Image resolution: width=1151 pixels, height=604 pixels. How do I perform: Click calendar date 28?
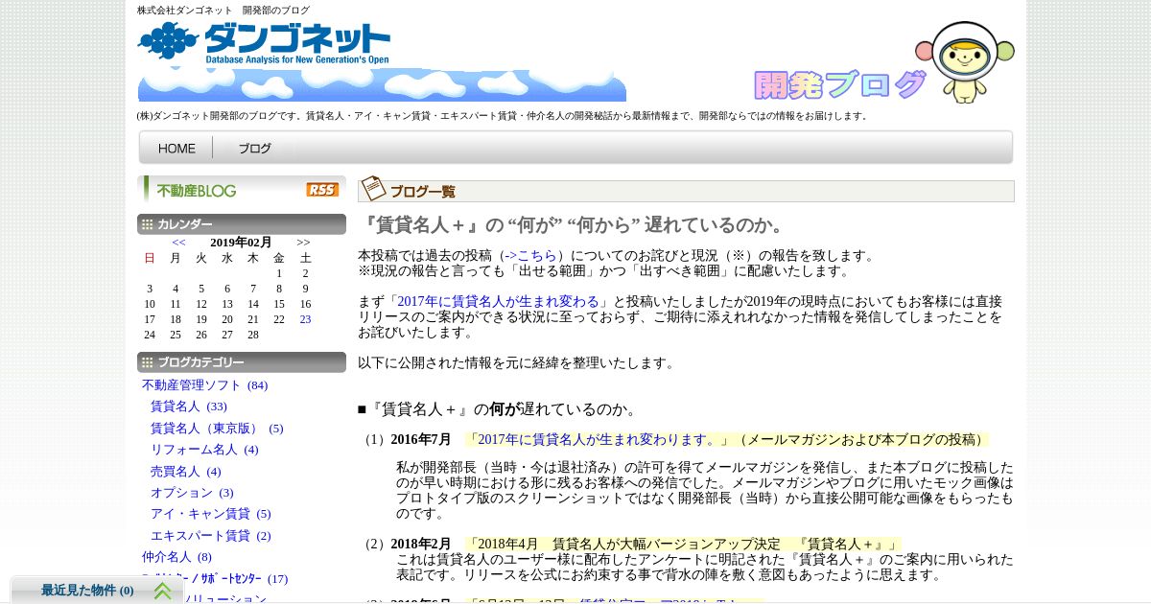(253, 335)
